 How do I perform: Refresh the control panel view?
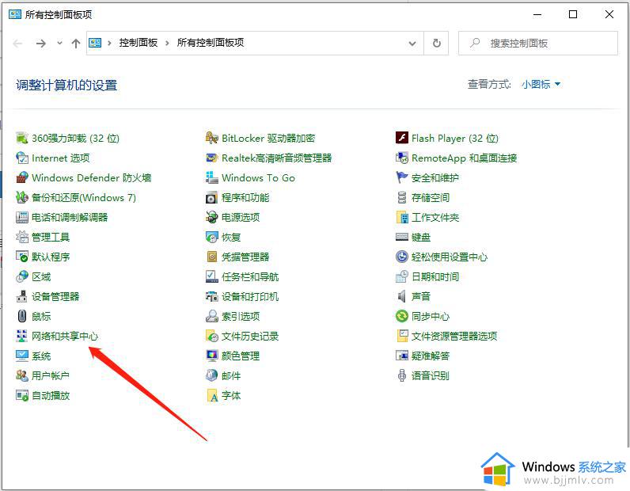point(437,43)
